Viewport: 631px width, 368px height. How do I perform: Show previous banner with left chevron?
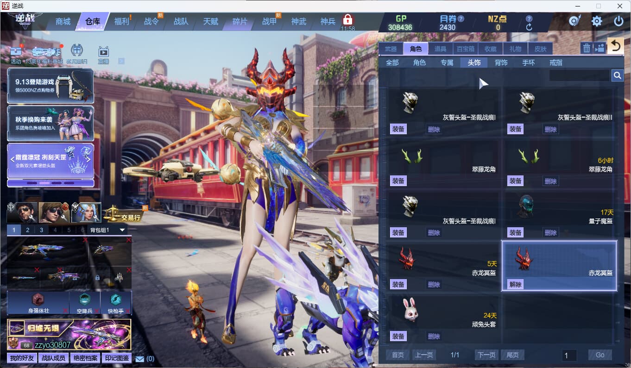[13, 159]
